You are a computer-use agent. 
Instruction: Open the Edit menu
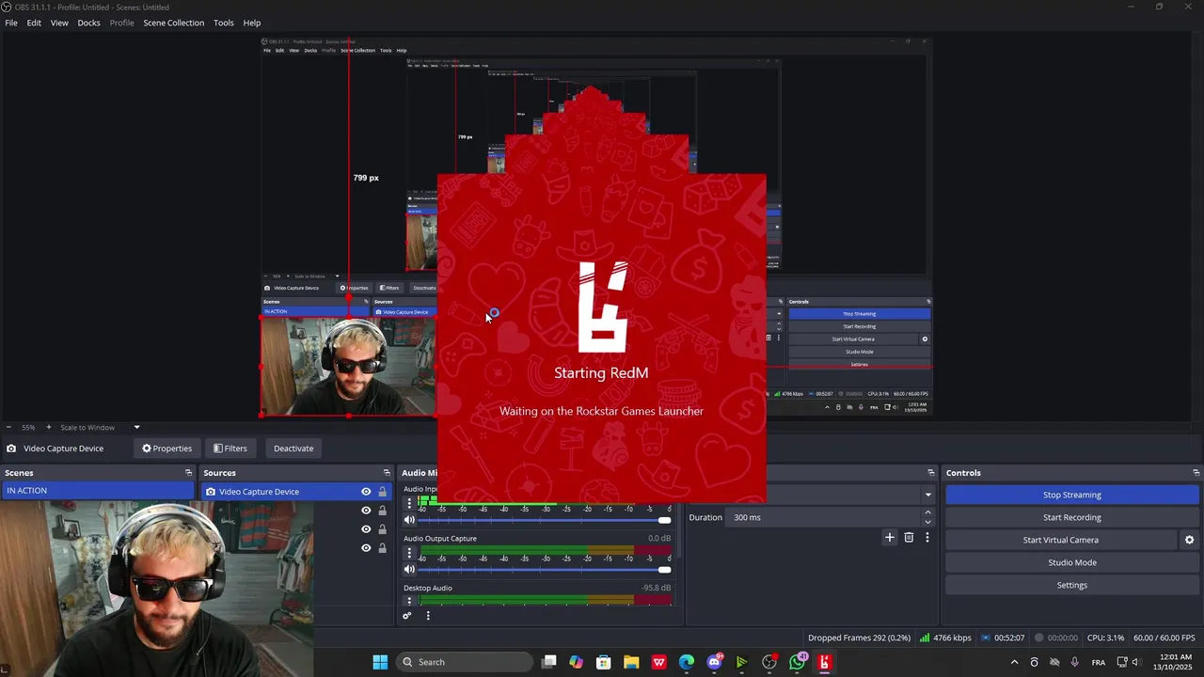coord(34,23)
